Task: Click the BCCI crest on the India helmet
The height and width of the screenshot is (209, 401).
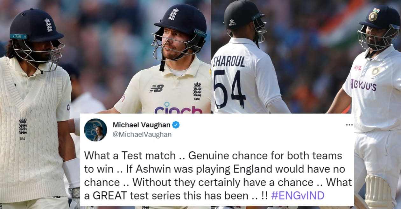Action: coord(373,16)
